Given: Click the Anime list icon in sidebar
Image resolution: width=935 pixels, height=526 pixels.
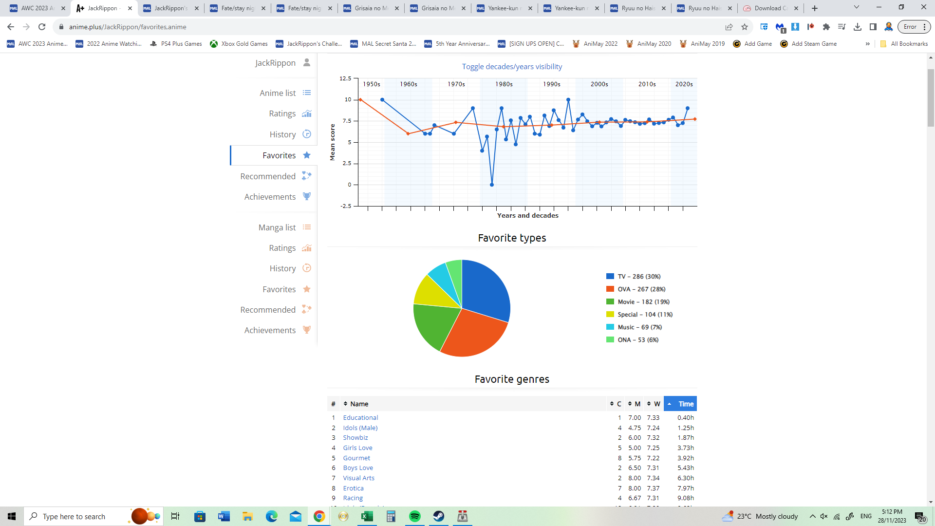Looking at the screenshot, I should [307, 93].
